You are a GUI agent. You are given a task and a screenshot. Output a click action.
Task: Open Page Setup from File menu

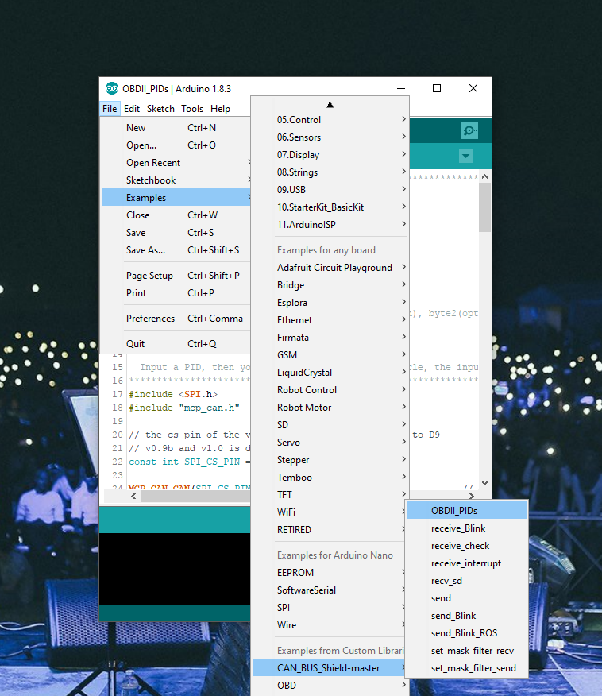point(176,276)
